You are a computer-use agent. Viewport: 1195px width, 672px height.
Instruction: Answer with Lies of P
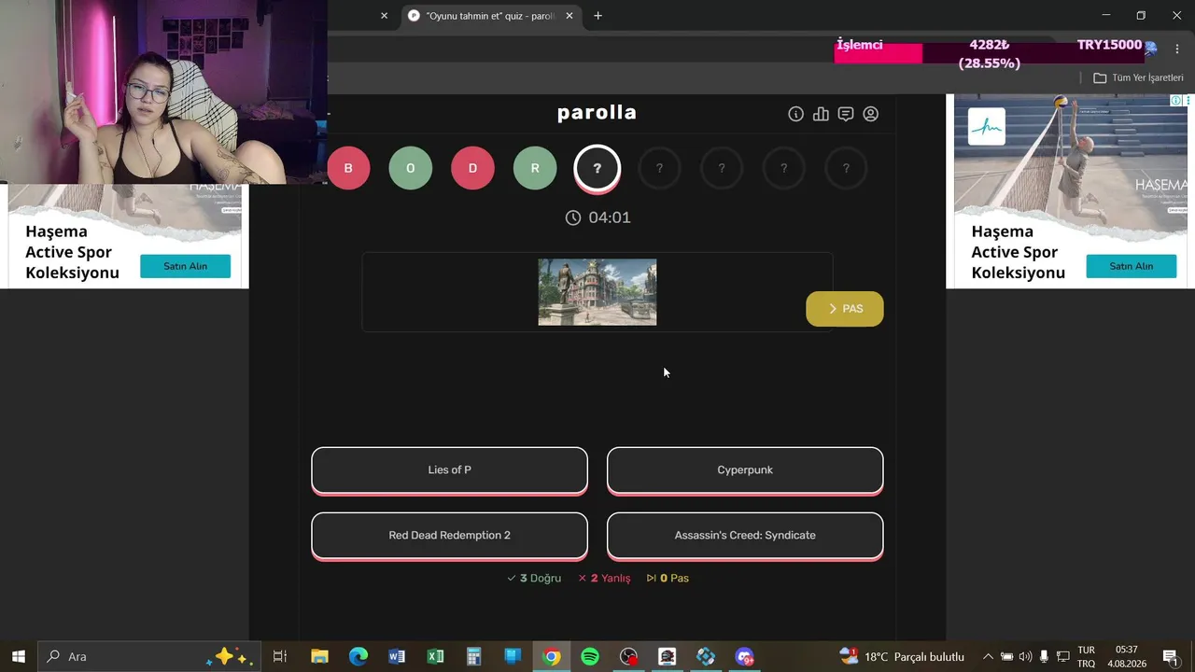[450, 469]
